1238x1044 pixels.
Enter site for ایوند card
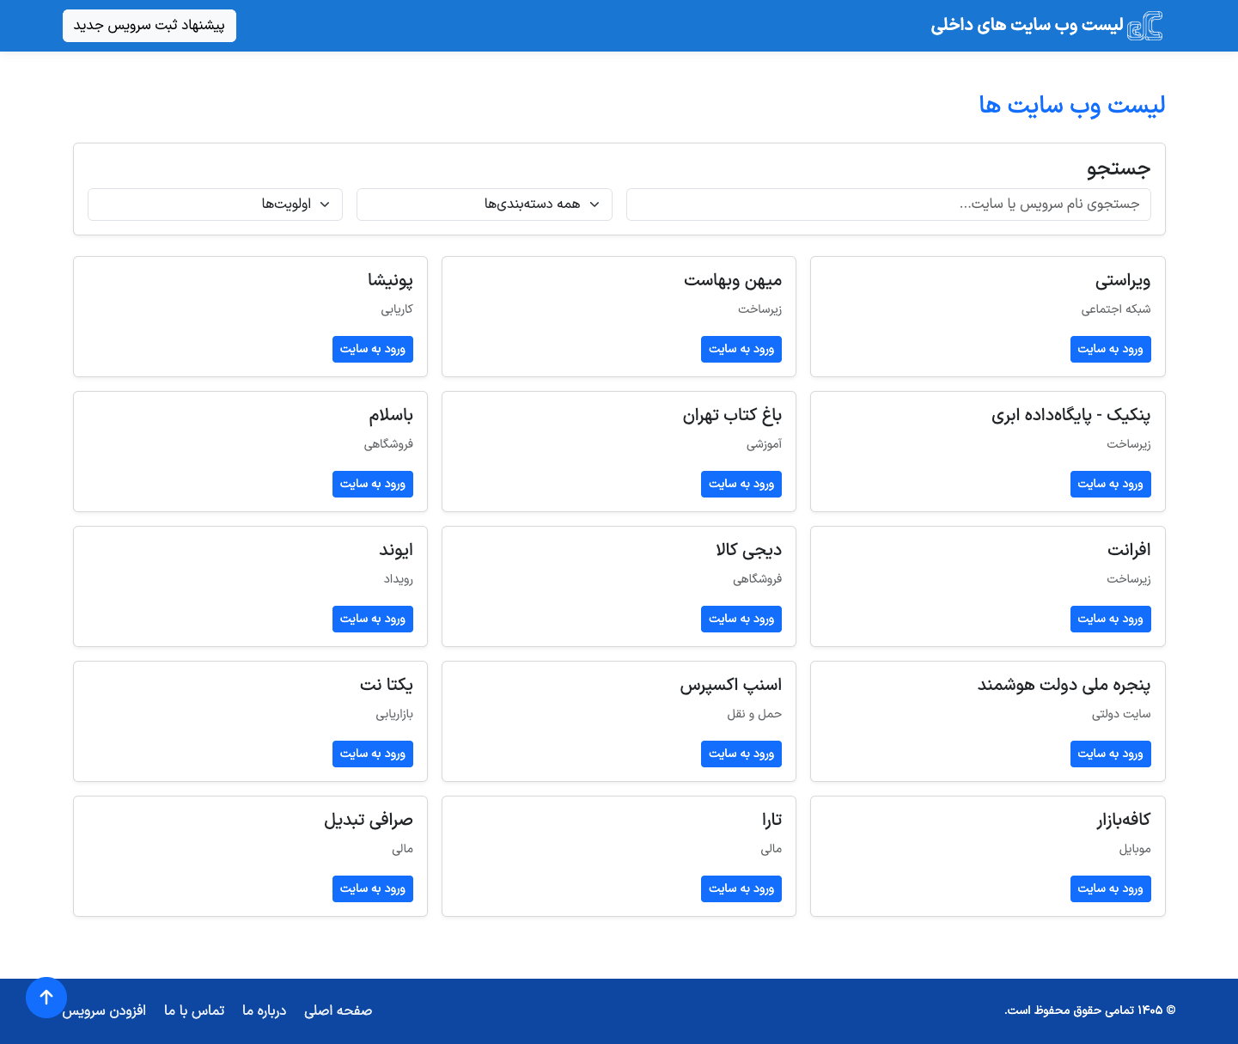(x=373, y=619)
